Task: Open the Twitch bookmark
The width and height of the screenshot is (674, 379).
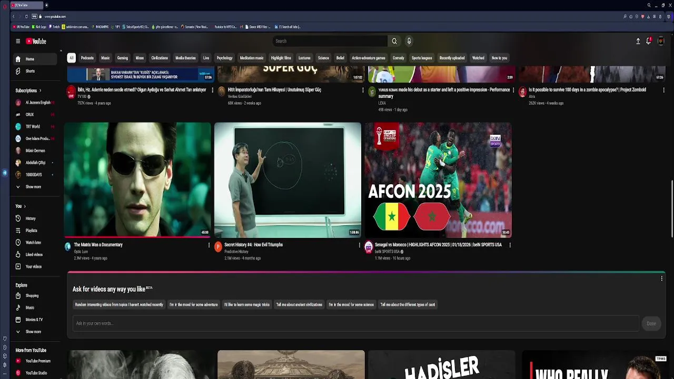Action: (x=55, y=27)
